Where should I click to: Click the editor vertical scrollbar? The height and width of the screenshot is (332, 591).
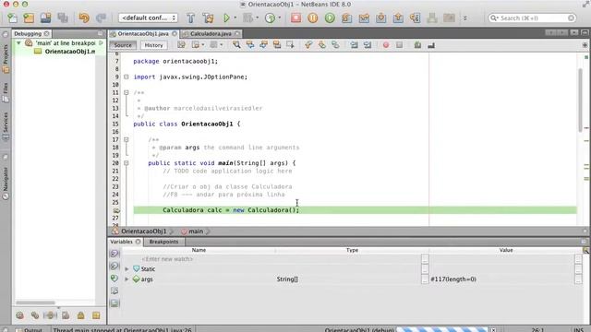pos(581,100)
